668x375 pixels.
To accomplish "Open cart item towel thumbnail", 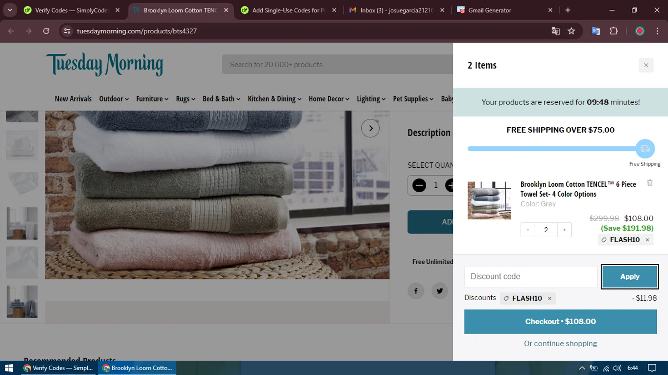I will (489, 200).
